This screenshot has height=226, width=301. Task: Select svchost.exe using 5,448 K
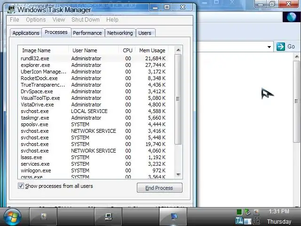[x=93, y=137]
